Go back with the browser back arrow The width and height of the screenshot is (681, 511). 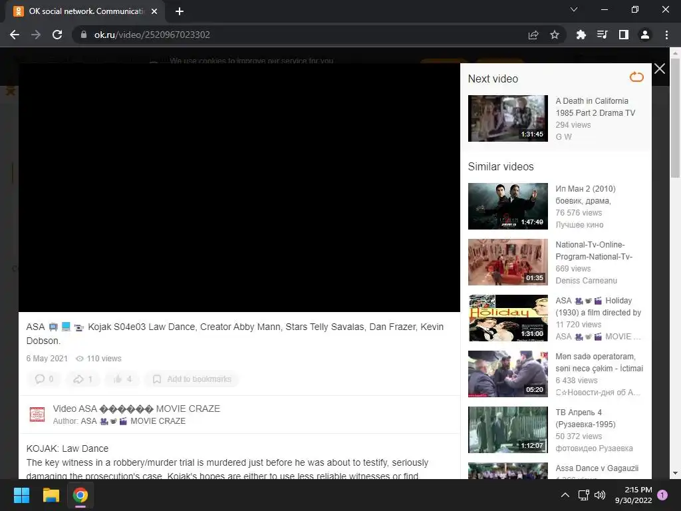(x=15, y=35)
